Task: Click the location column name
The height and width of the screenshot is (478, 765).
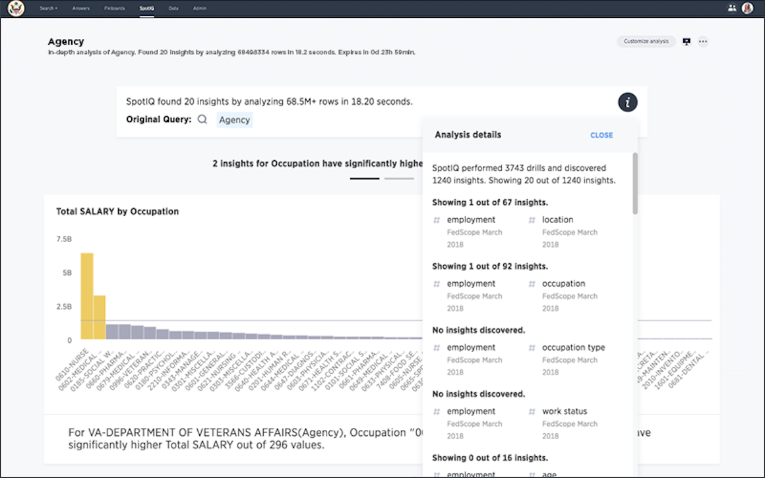Action: (x=558, y=220)
